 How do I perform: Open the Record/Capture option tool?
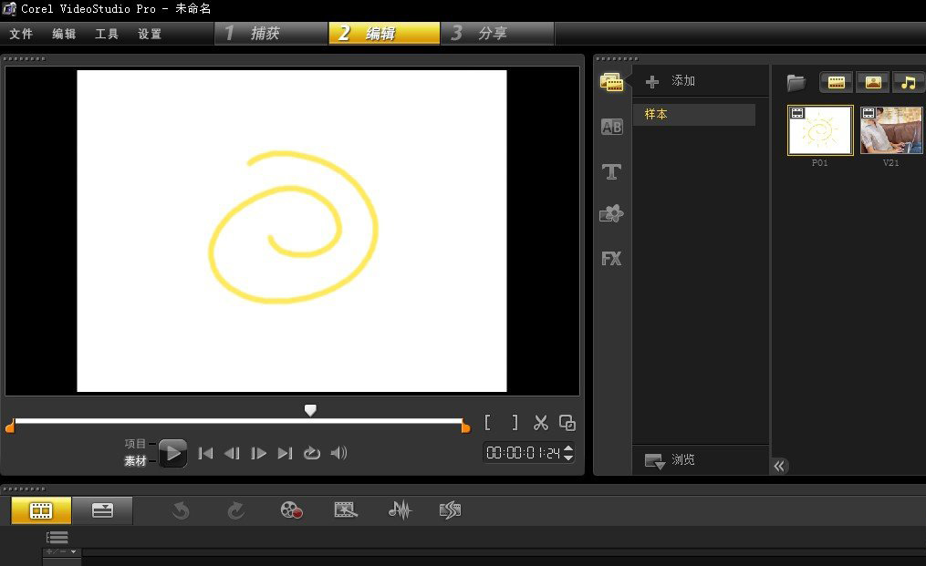pos(292,510)
